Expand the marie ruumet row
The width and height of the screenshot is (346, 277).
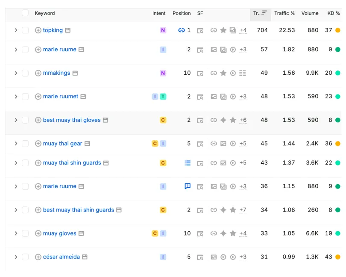16,97
